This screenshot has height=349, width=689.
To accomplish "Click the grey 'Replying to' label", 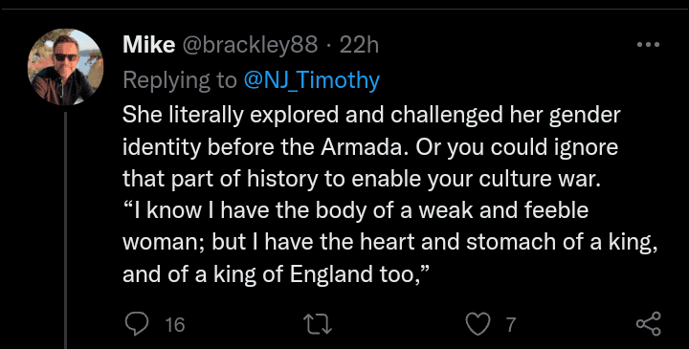I will point(180,80).
